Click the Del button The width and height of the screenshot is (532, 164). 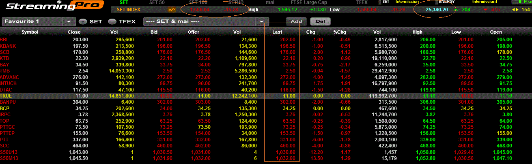pos(320,21)
